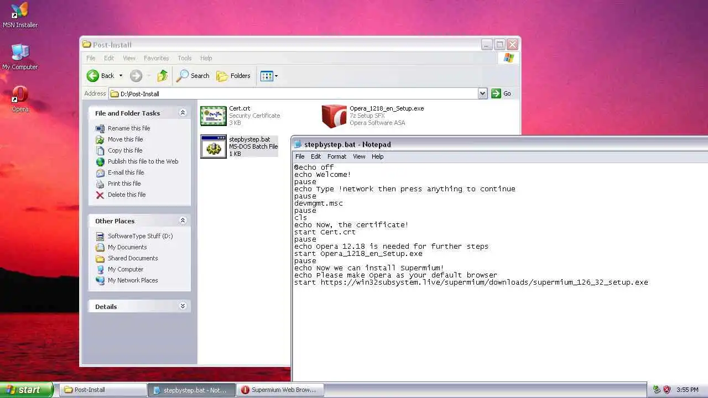Toggle the Folders pane button

coord(233,76)
